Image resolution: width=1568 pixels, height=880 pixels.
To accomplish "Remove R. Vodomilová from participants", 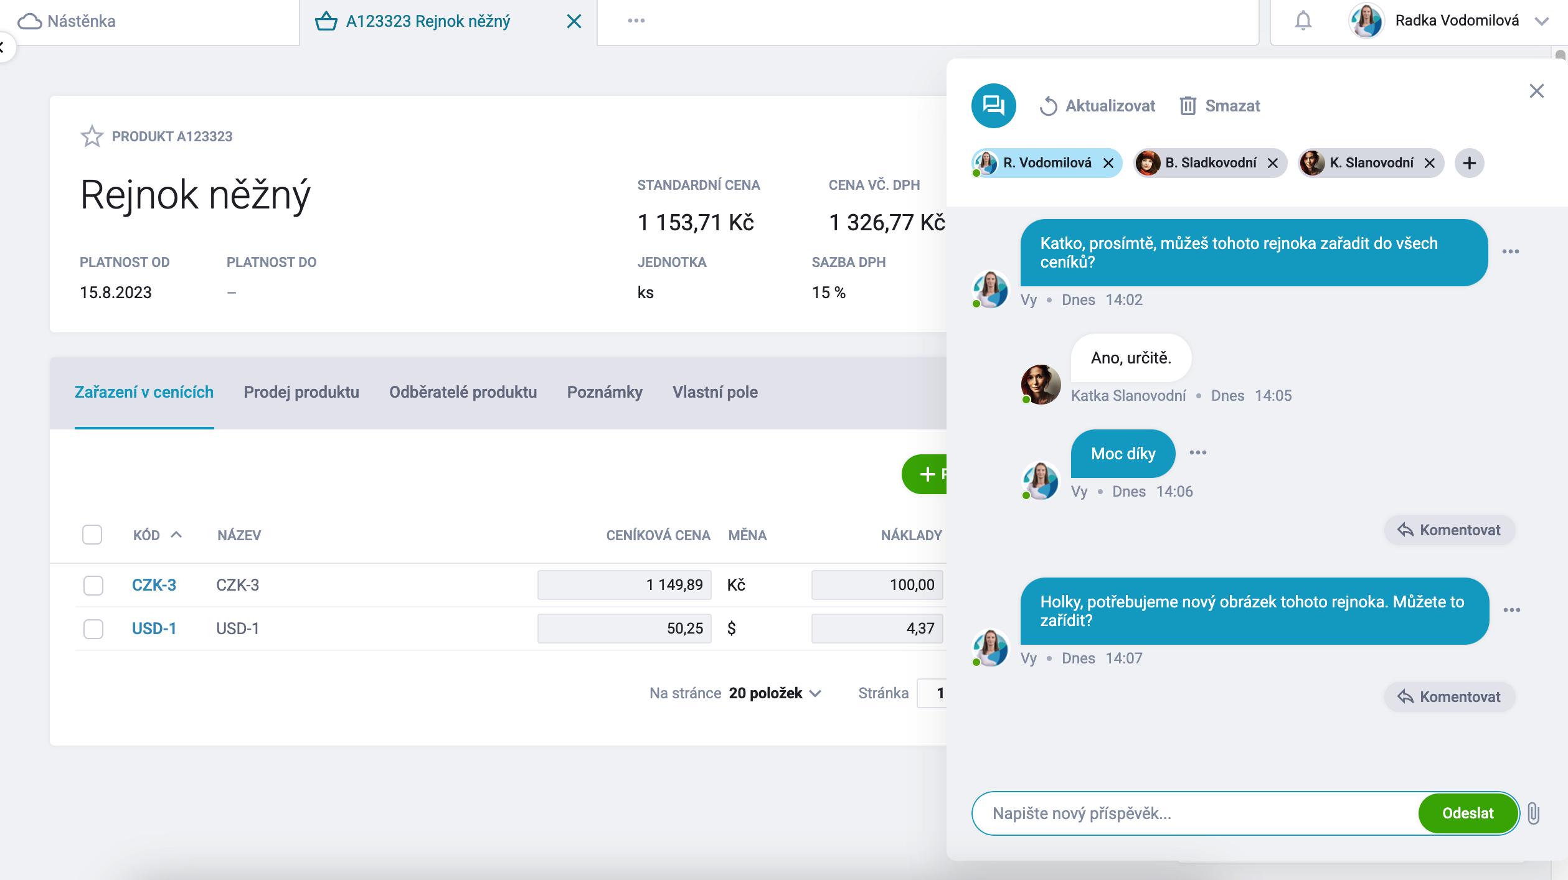I will (1108, 163).
